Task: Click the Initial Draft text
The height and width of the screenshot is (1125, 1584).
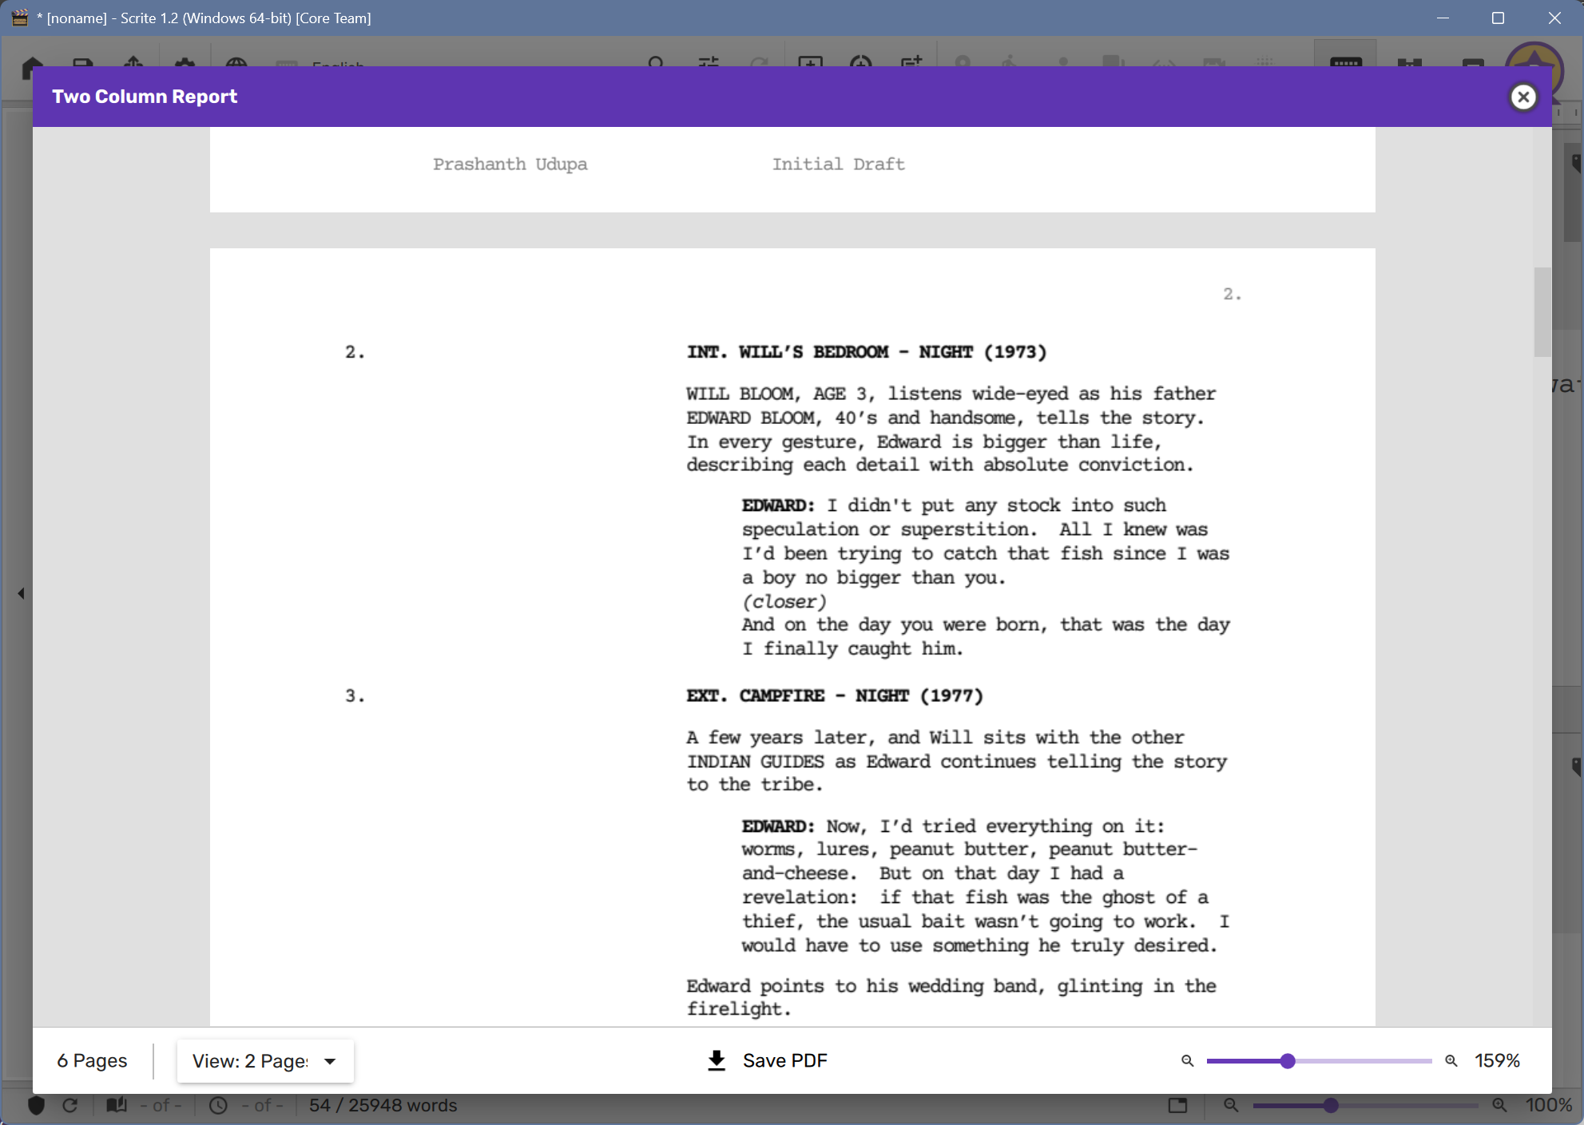Action: [x=839, y=164]
